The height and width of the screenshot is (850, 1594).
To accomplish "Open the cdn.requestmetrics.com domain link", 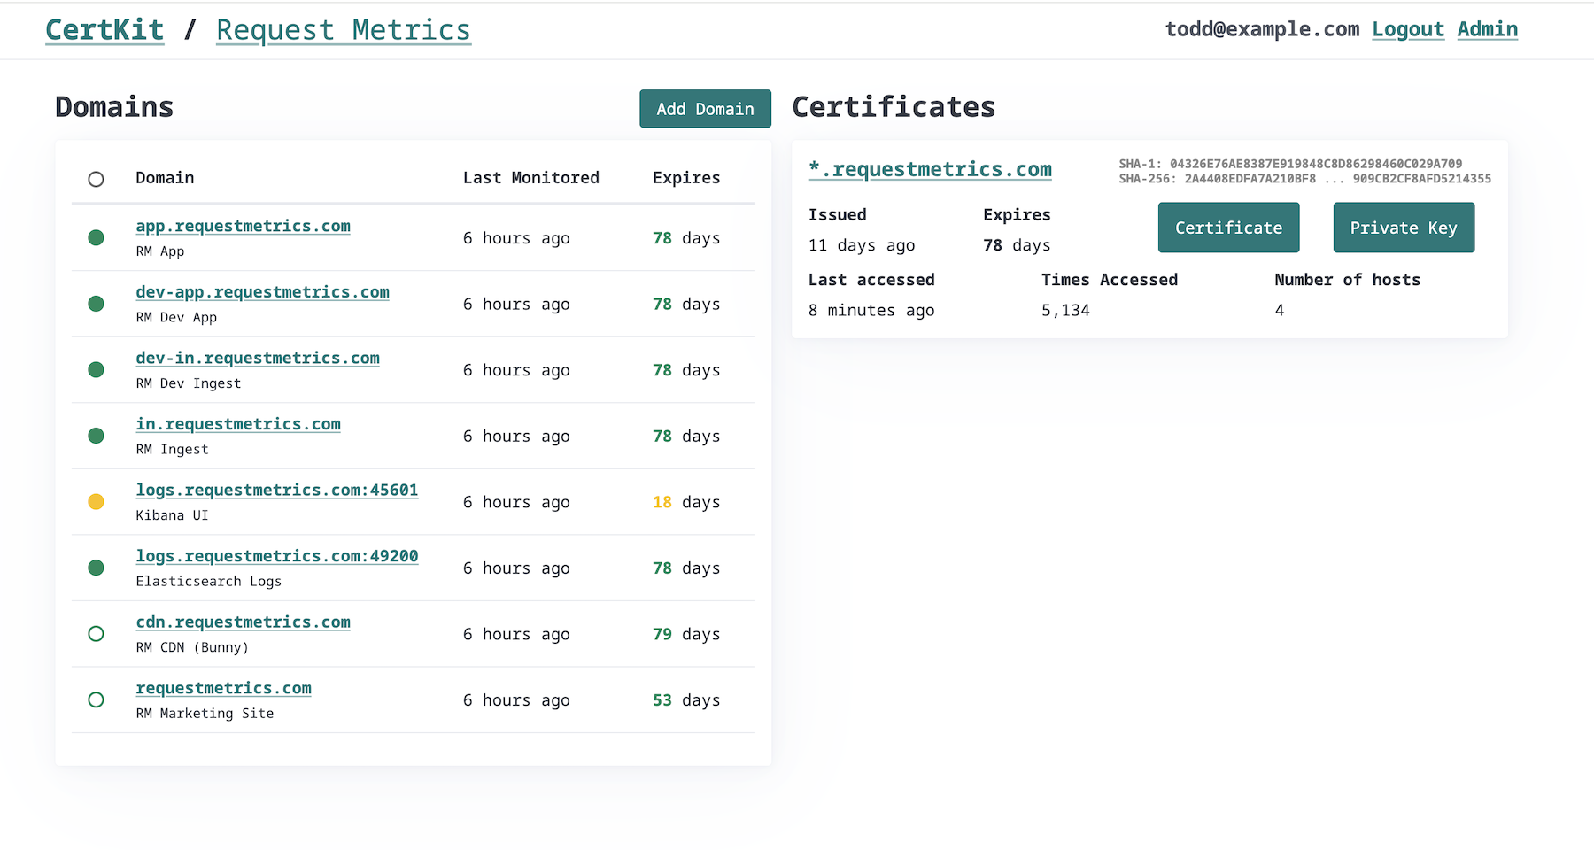I will [243, 622].
